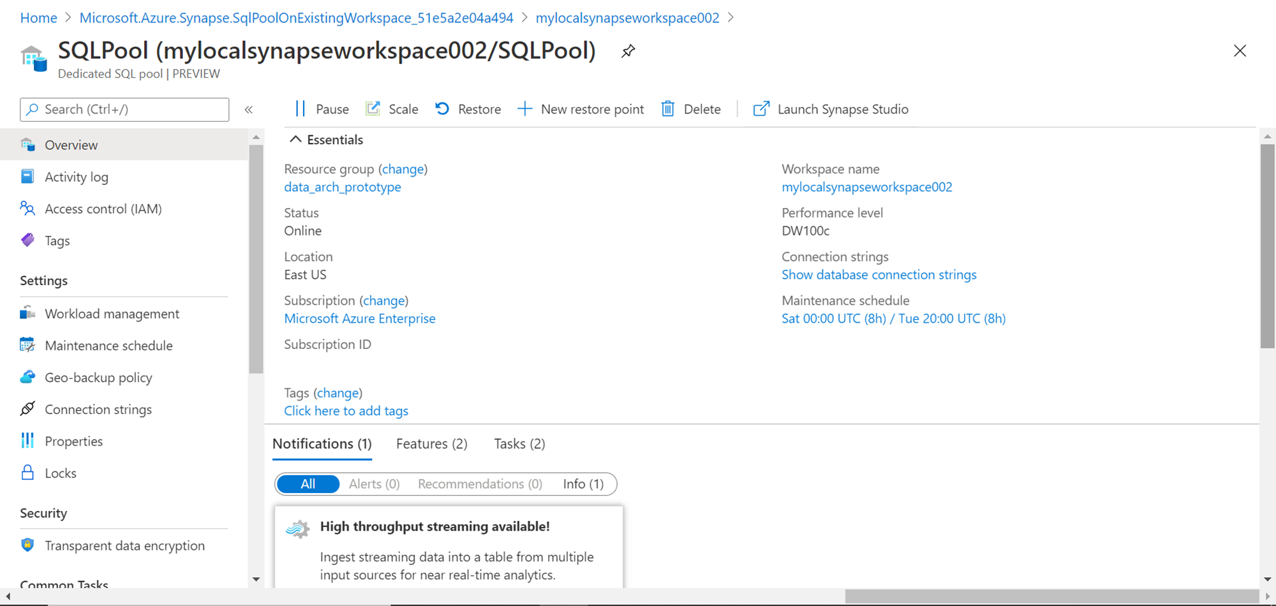
Task: Click the Geo-backup policy cloud icon
Action: pyautogui.click(x=27, y=377)
